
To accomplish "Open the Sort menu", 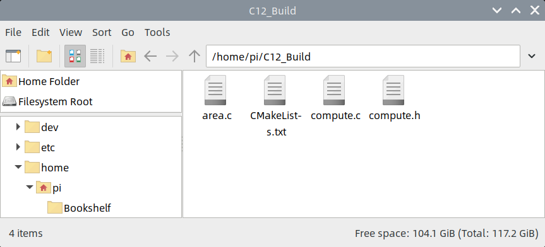I will point(102,33).
